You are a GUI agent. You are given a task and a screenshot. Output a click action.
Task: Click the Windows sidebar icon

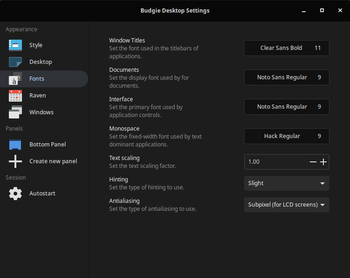coord(15,112)
